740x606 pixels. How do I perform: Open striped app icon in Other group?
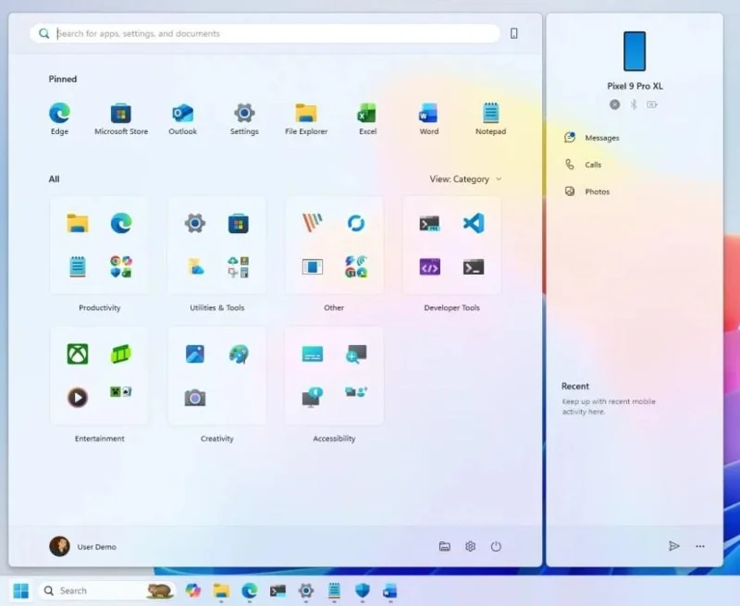312,223
